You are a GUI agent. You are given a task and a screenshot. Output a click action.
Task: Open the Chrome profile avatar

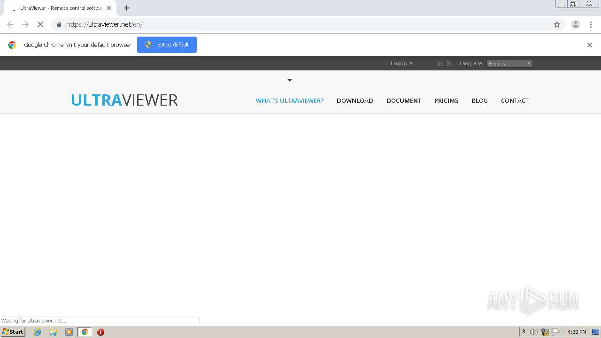click(x=576, y=24)
